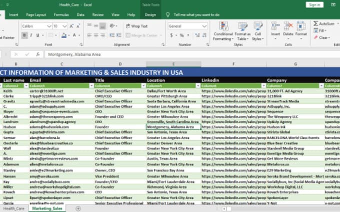The width and height of the screenshot is (340, 212).
Task: Select Bottom Align icon
Action: 102,26
